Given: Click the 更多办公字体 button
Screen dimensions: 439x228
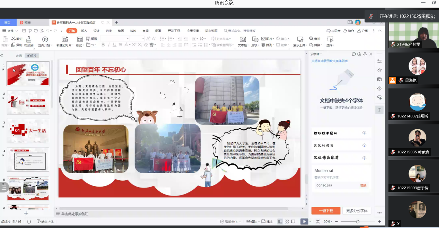Looking at the screenshot, I should (x=357, y=211).
